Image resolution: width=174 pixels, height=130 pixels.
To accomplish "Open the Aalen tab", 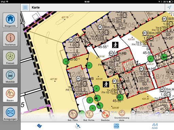I will (155, 126).
